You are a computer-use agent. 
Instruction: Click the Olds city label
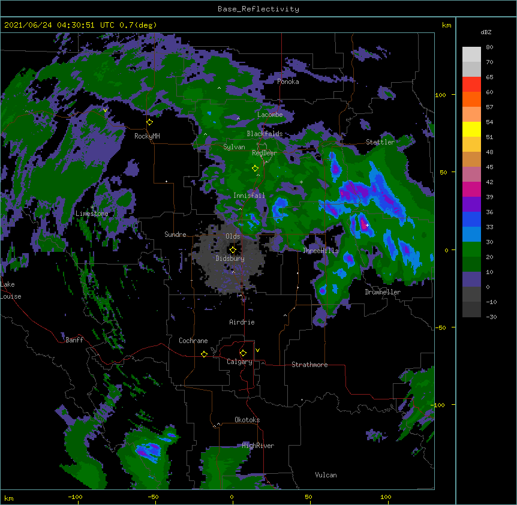point(233,236)
